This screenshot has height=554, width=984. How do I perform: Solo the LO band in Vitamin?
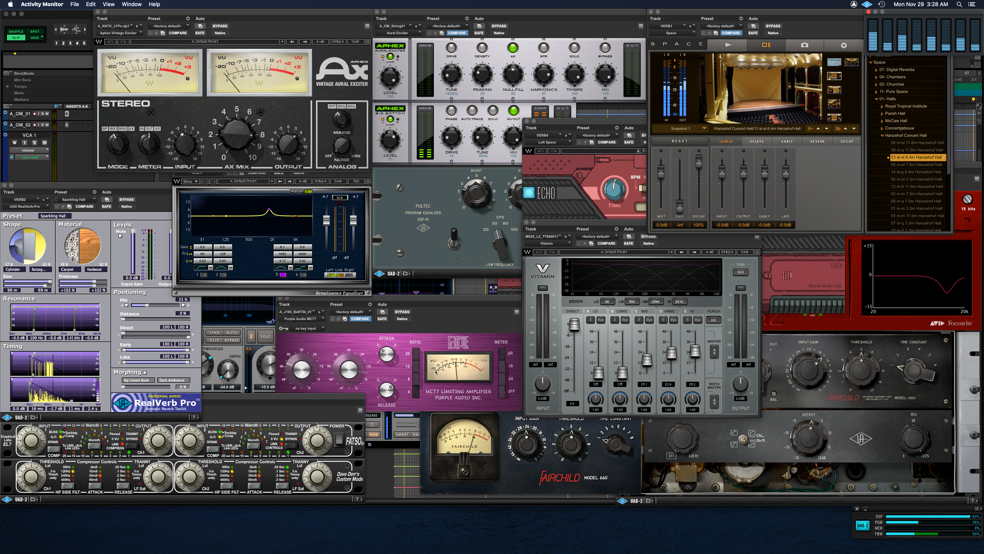click(x=590, y=320)
